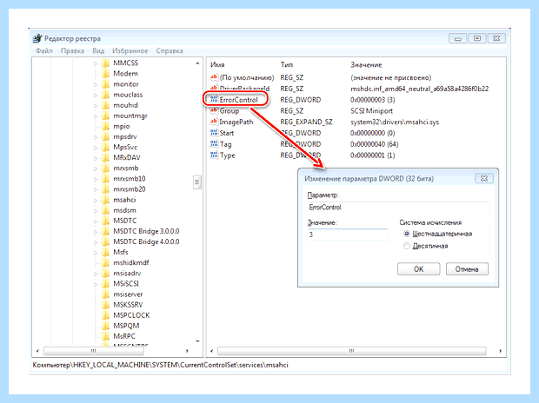Click the ErrorControl parameter name field
The height and width of the screenshot is (403, 539).
click(x=397, y=208)
